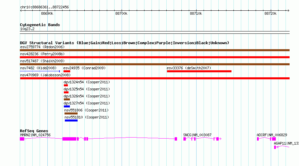Open variant dgv1325n54 (Cooper2011) label
This screenshot has height=166, width=299.
87,89
